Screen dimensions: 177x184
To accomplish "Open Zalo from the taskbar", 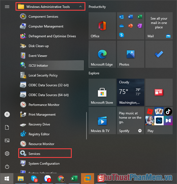I will click(x=47, y=179).
